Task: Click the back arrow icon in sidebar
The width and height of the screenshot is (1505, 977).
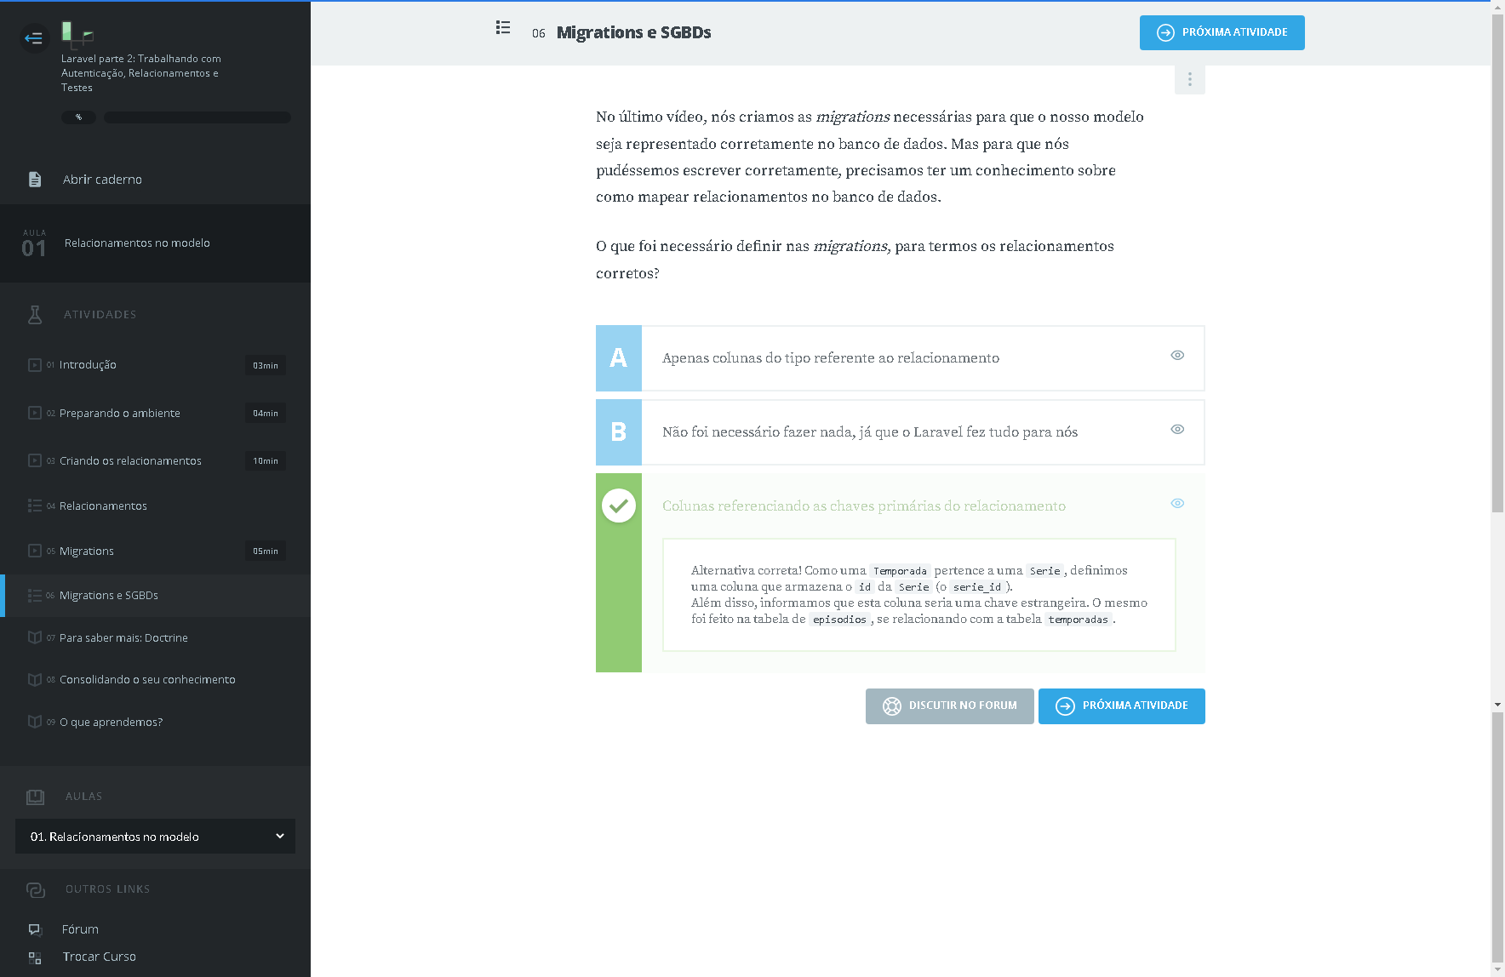Action: (34, 38)
